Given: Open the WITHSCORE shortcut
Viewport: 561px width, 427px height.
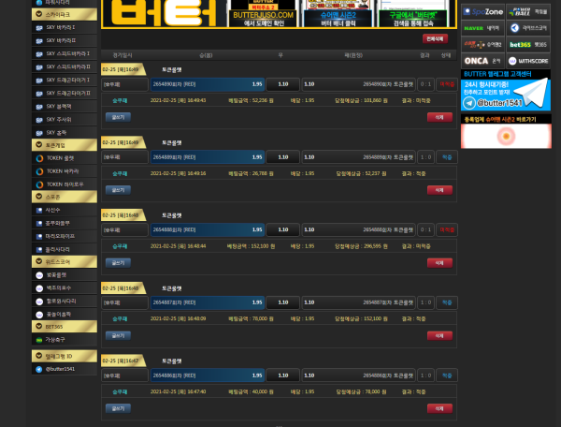Looking at the screenshot, I should pyautogui.click(x=528, y=60).
